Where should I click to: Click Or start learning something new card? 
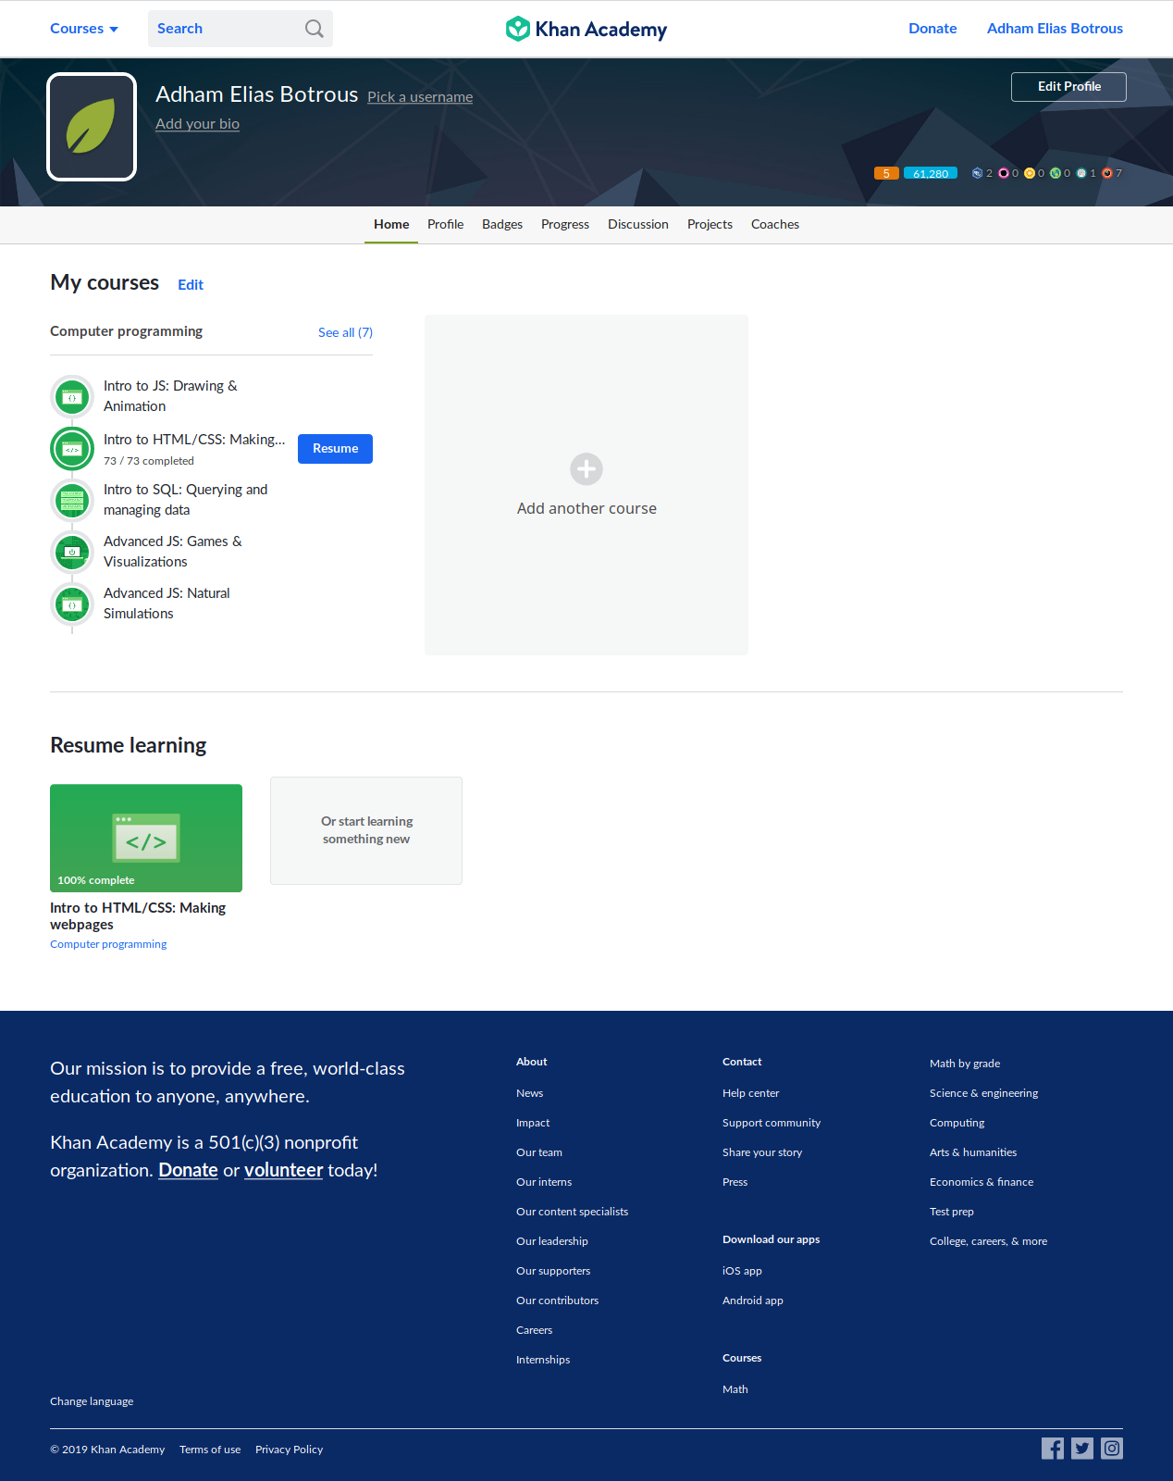(366, 830)
